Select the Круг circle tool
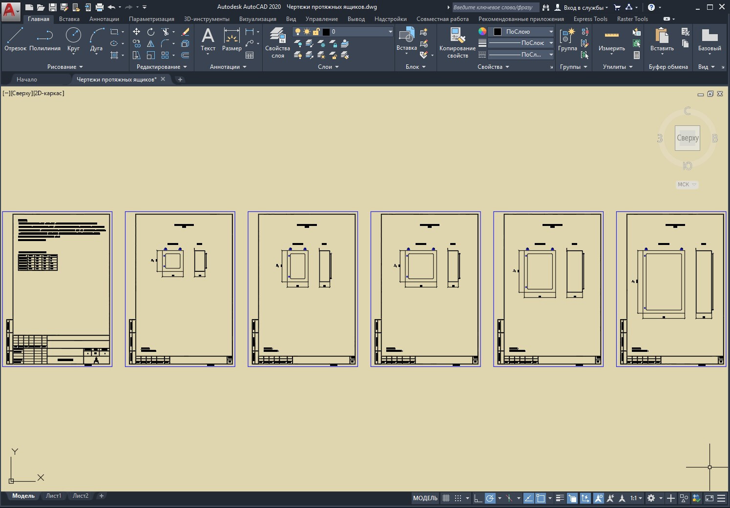 tap(73, 40)
